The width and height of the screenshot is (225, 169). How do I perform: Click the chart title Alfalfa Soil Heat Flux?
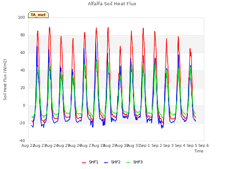tap(112, 4)
